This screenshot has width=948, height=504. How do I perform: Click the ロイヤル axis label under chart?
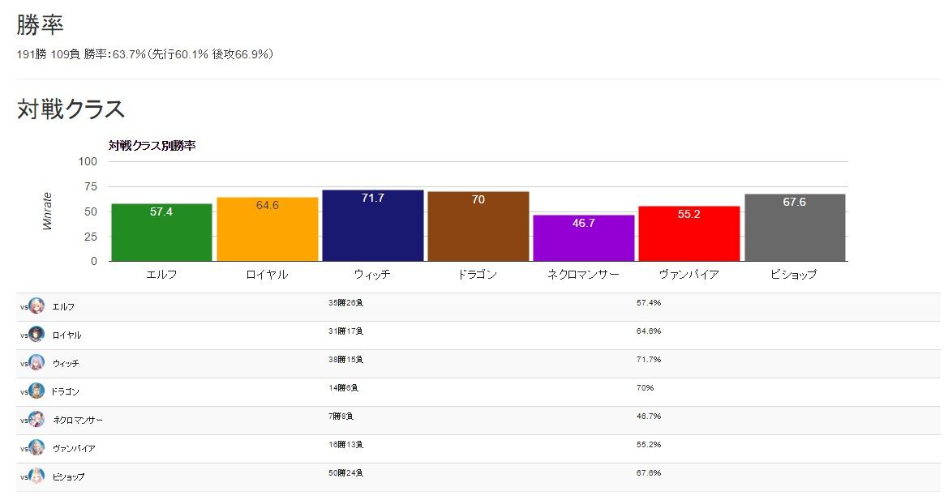[x=268, y=275]
